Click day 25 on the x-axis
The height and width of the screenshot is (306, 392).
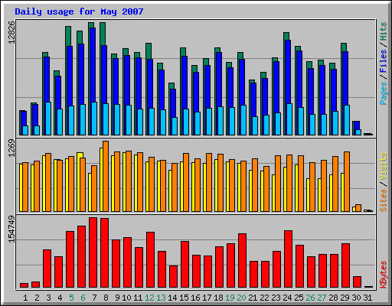[x=299, y=298]
